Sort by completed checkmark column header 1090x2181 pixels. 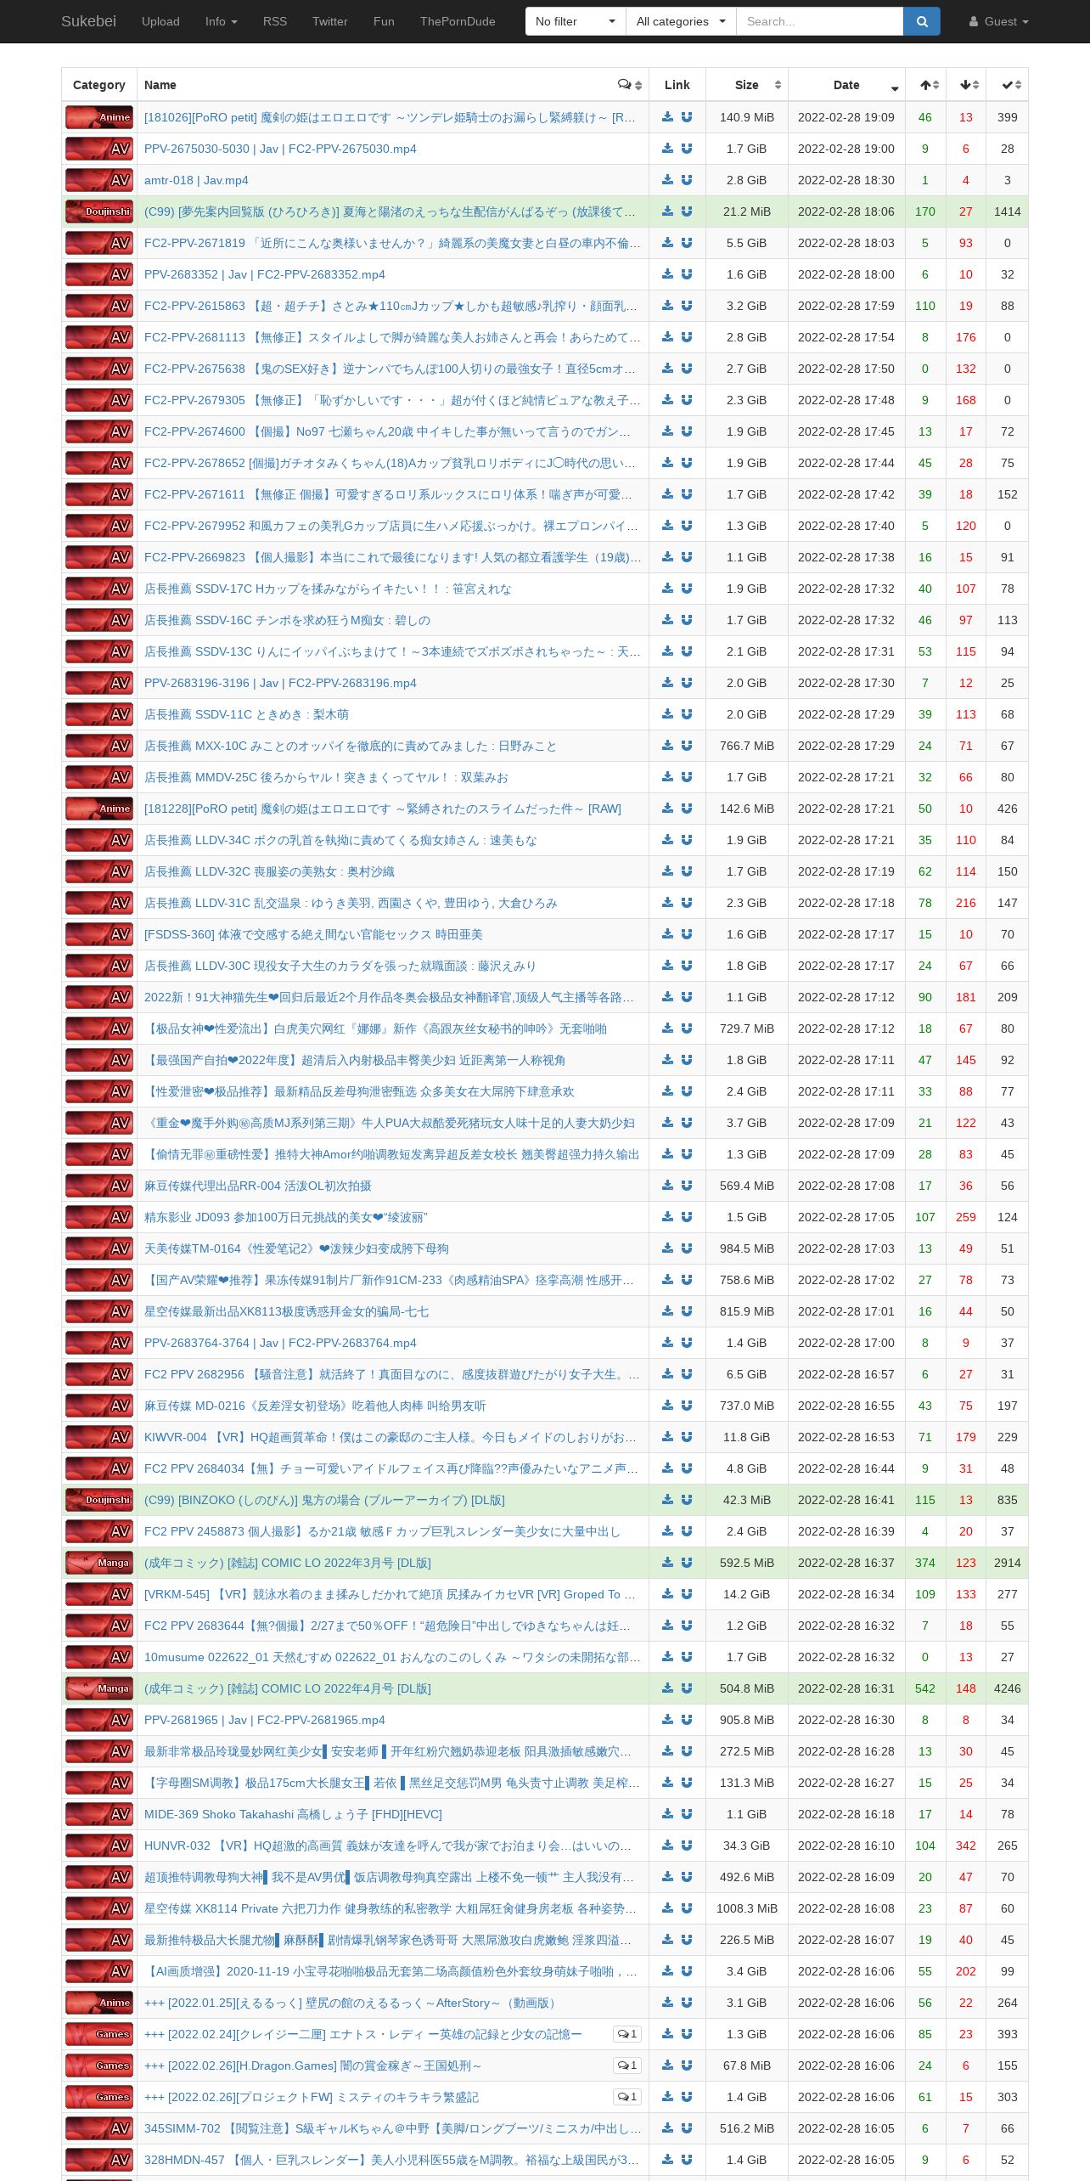[x=1008, y=85]
